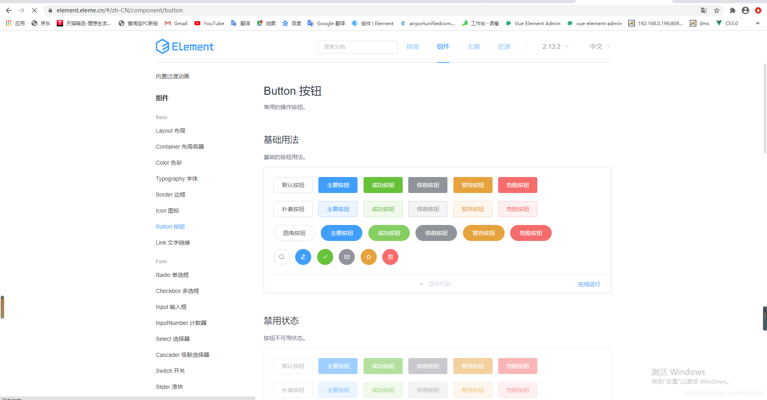Click the browser address bar URL
The image size is (767, 400).
pyautogui.click(x=120, y=10)
